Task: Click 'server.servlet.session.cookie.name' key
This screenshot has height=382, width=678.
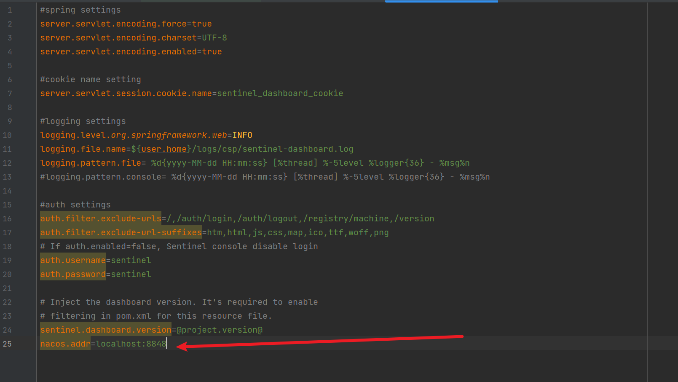Action: 126,94
